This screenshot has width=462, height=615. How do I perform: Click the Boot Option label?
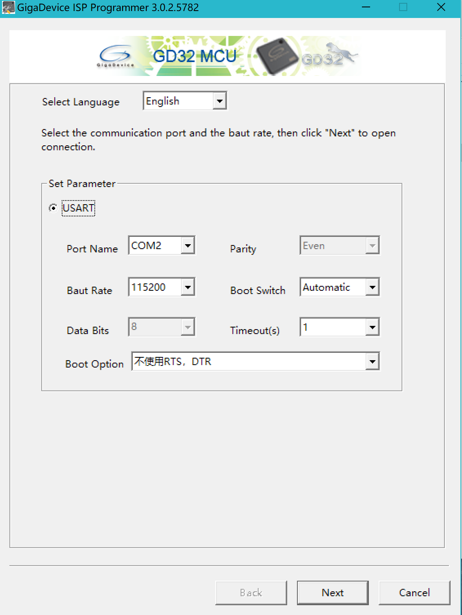pyautogui.click(x=94, y=364)
